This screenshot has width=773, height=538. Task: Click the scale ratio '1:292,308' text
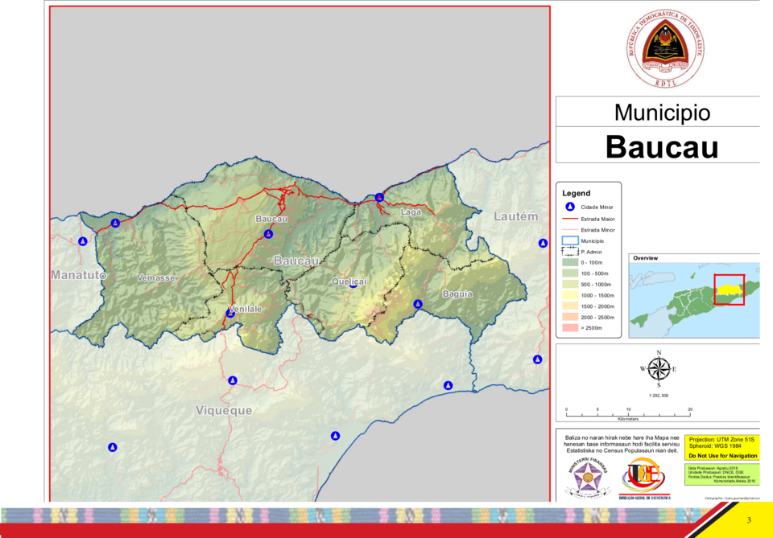point(659,395)
